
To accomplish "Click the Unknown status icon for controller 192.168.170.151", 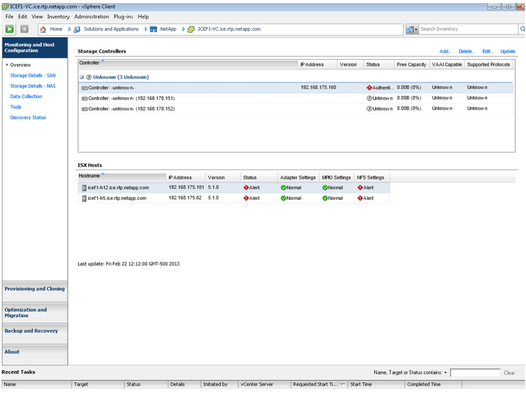I will coord(369,98).
